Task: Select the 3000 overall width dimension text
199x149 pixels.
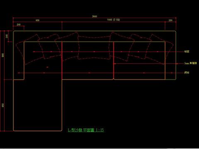Action: click(95, 16)
